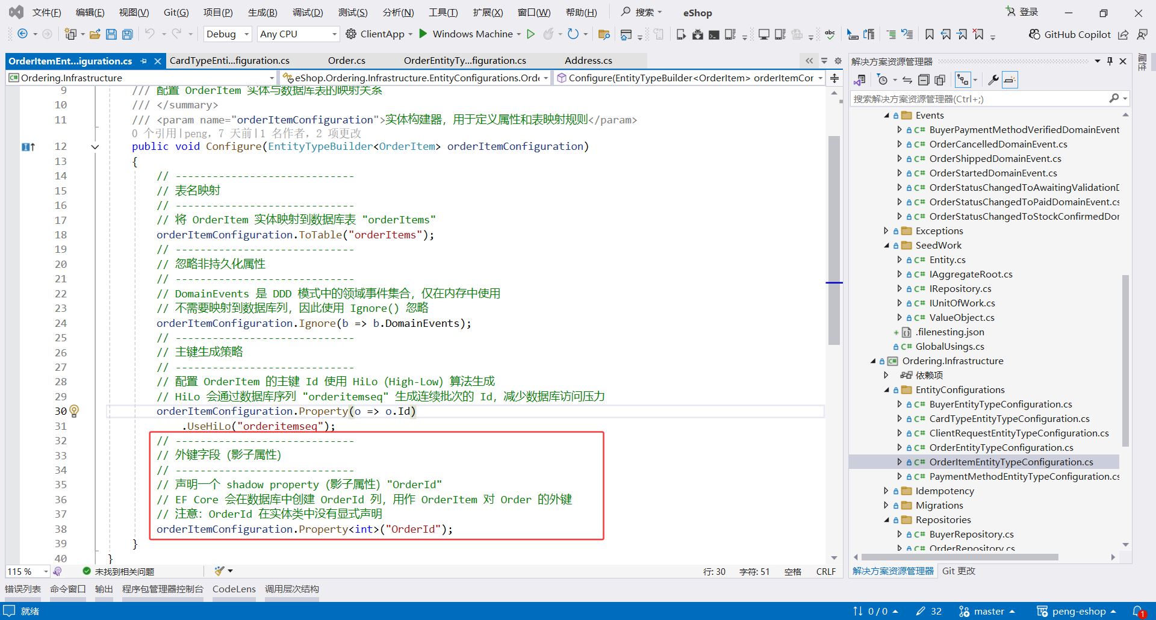Open the 115 % zoom dropdown
The width and height of the screenshot is (1156, 620).
click(28, 572)
